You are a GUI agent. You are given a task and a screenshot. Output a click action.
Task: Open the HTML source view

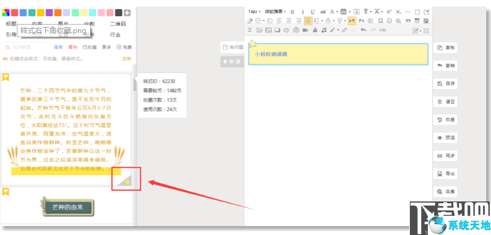(x=382, y=30)
